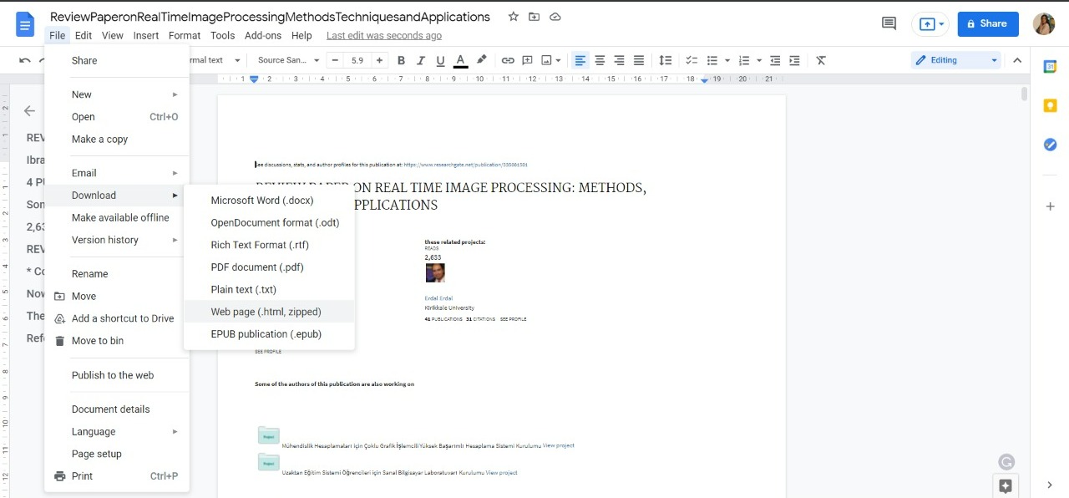Download as PDF document (.pdf)

pyautogui.click(x=269, y=267)
